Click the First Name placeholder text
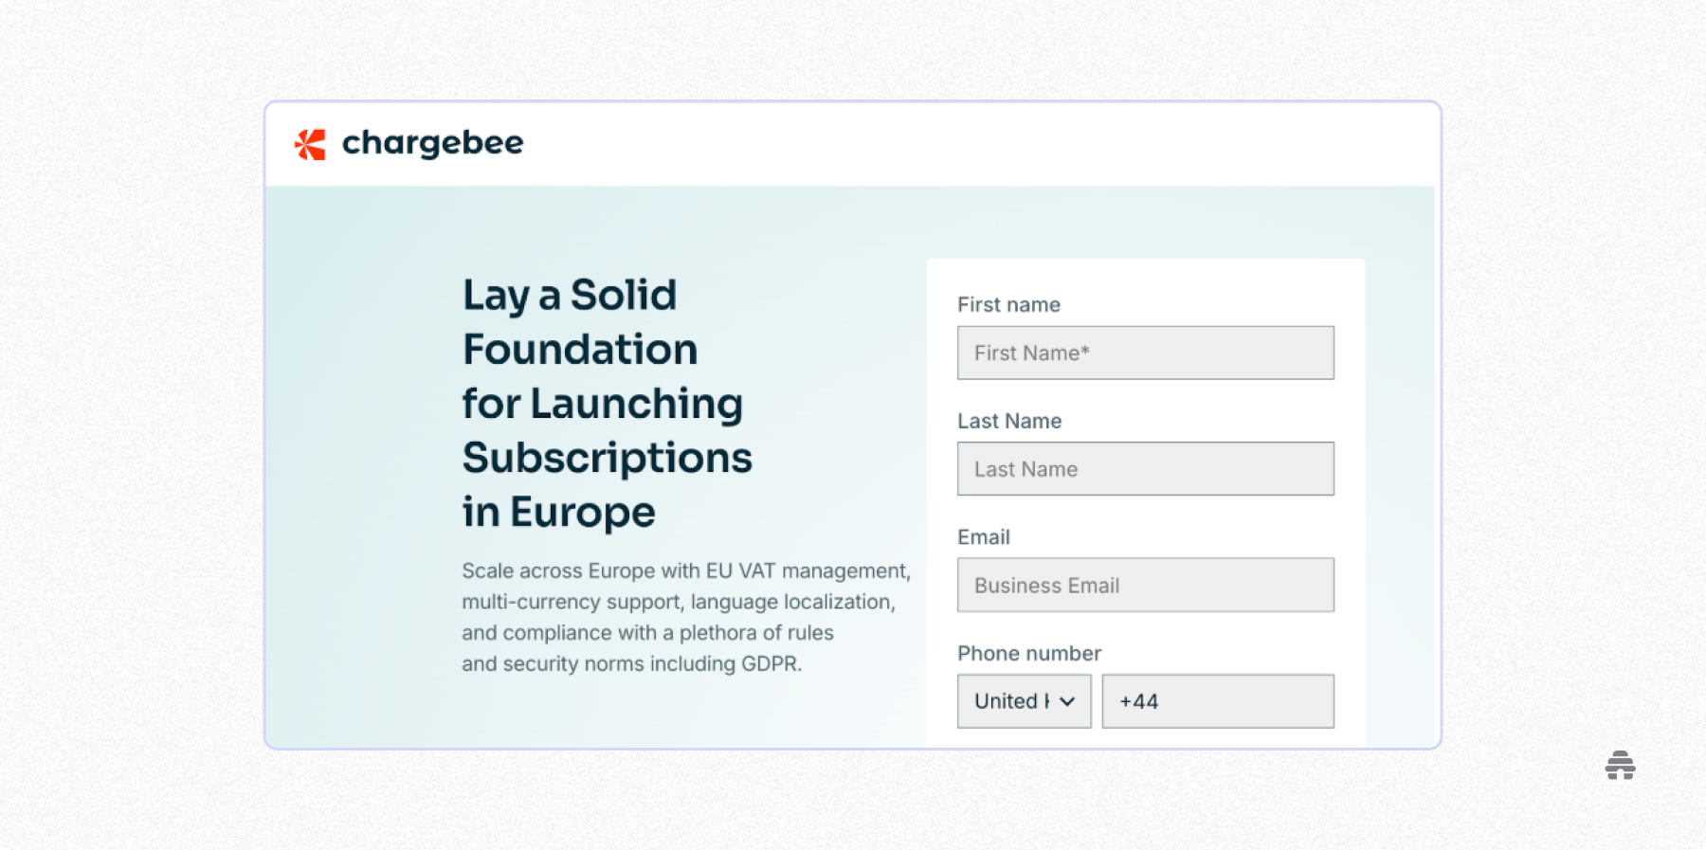Viewport: 1706px width, 850px height. [1030, 352]
